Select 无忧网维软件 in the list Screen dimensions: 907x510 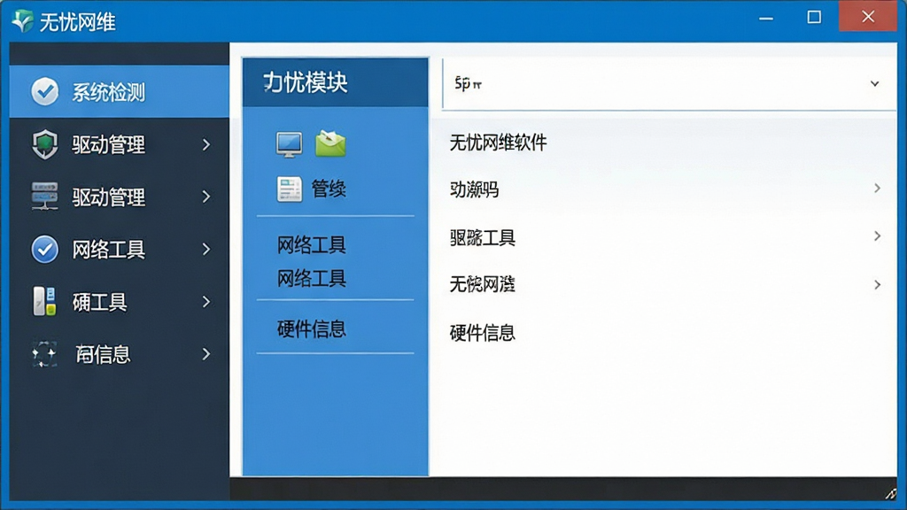498,143
